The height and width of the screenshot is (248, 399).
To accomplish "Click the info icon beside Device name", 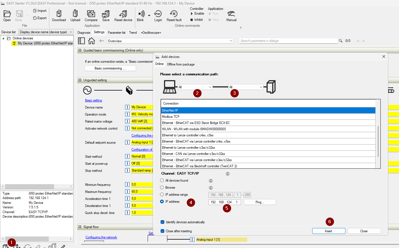I will click(x=127, y=107).
